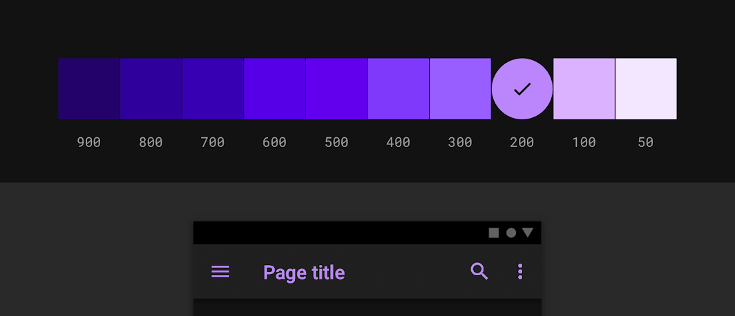This screenshot has height=316, width=735.
Task: Click the checkmark on the 200 swatch
Action: pos(522,89)
